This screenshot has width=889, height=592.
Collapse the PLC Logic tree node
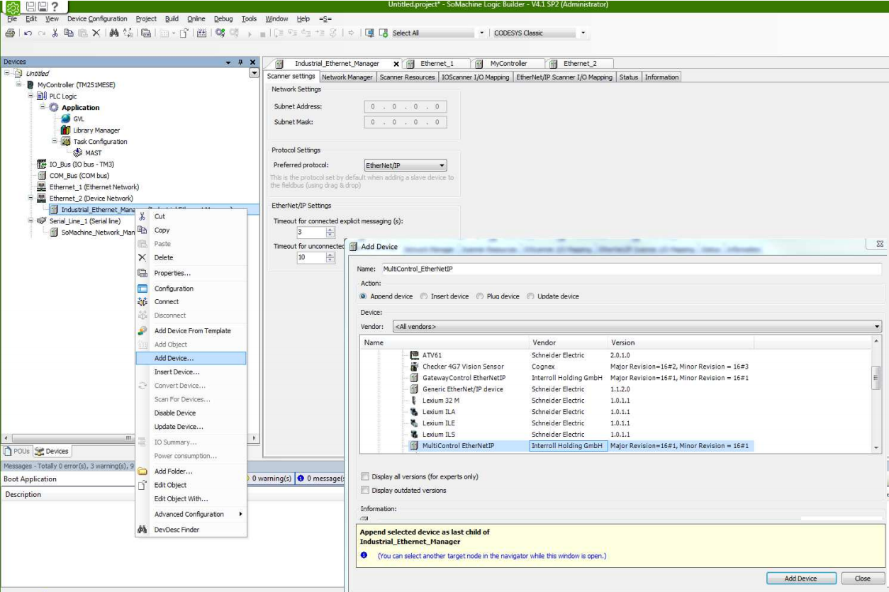point(30,96)
